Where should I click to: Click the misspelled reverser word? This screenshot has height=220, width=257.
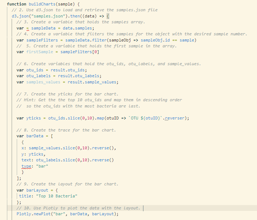tap(175, 118)
